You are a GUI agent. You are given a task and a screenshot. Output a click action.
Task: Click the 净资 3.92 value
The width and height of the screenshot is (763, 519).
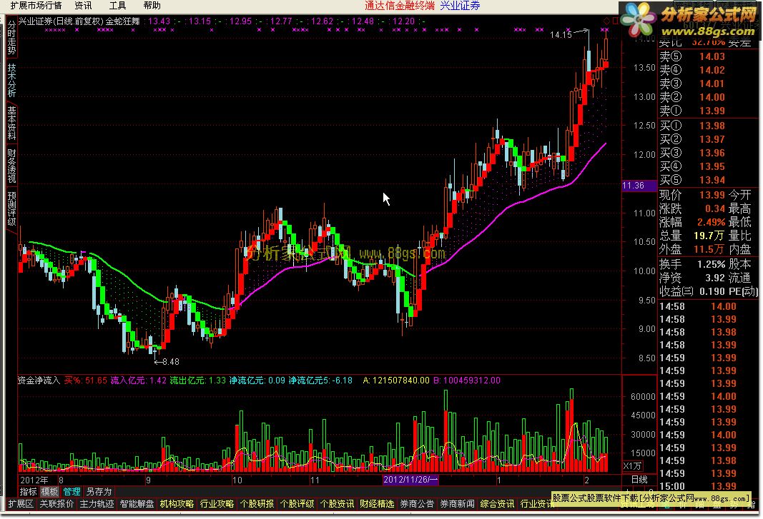click(715, 278)
